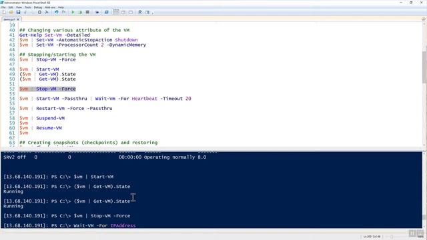This screenshot has width=427, height=240.
Task: Click 'Operating normally' in console output
Action: [x=169, y=157]
